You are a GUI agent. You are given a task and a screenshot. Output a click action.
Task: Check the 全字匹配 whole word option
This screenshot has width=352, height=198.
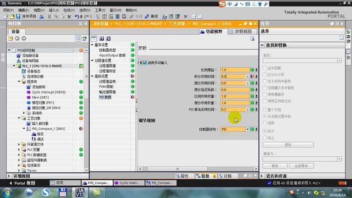[x=265, y=68]
